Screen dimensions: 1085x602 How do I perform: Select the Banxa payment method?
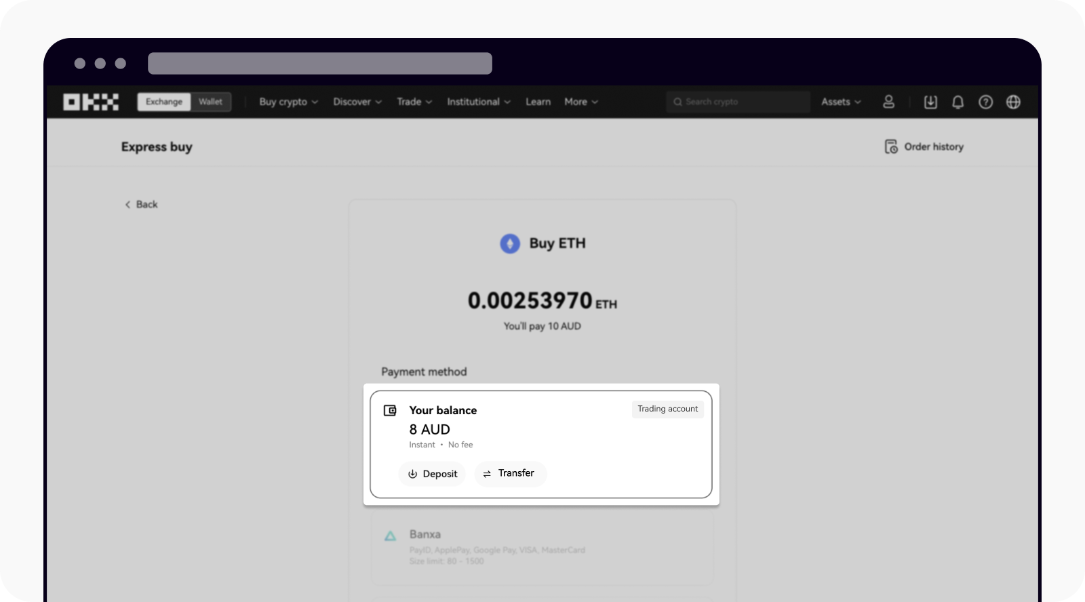coord(542,548)
